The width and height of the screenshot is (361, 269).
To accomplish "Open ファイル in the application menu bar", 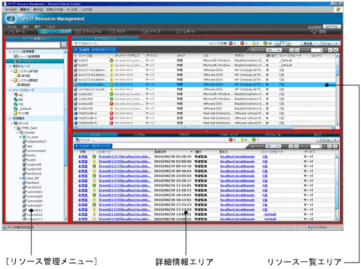I will click(x=12, y=27).
